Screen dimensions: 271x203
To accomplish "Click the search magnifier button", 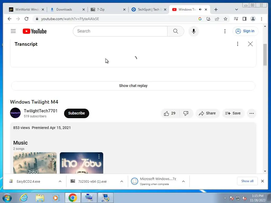I will click(x=176, y=31).
